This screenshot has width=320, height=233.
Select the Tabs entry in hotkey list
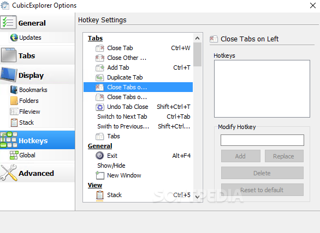coord(138,136)
